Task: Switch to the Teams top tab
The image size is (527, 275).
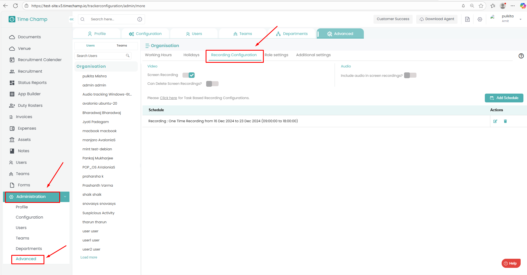Action: [243, 34]
